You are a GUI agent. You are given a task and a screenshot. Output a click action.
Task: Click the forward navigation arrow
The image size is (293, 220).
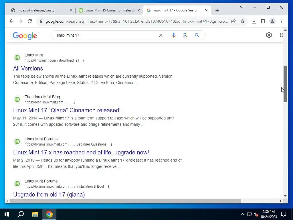(21, 21)
